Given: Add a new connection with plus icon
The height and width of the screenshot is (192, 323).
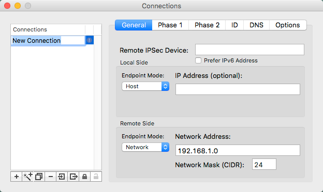Looking at the screenshot, I should 16,177.
